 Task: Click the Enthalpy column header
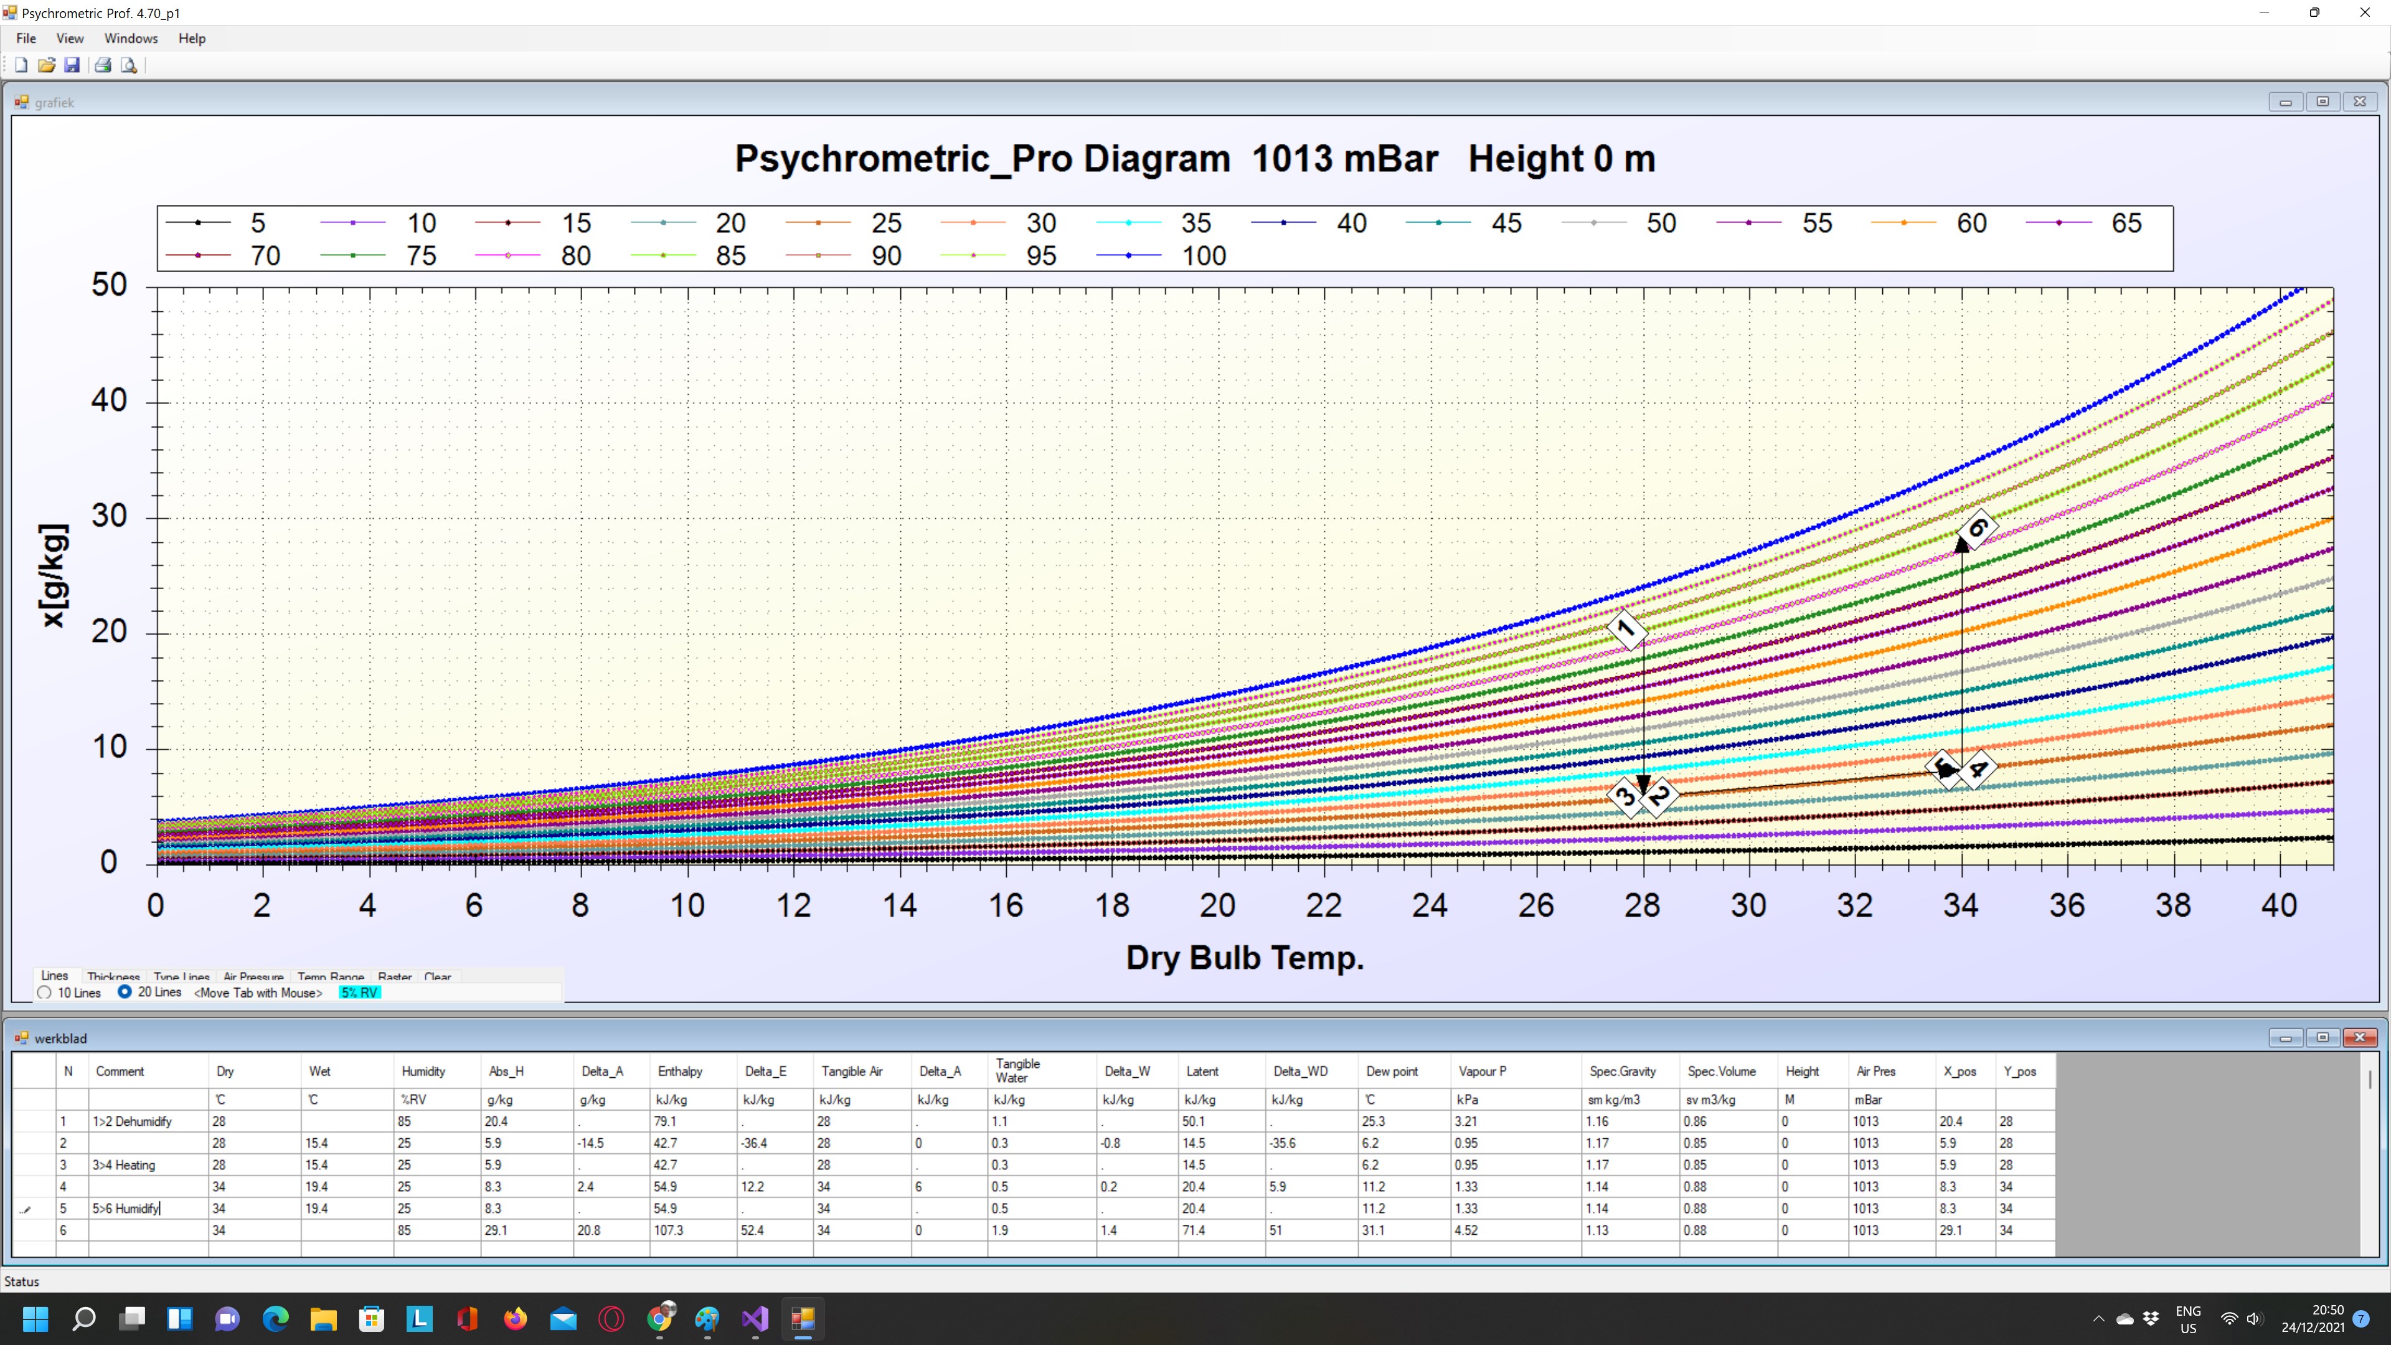click(679, 1071)
